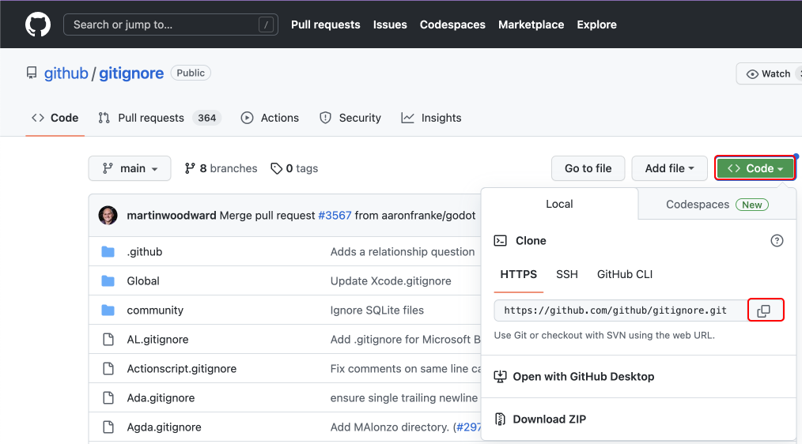Click the terminal icon beside Clone

(500, 241)
